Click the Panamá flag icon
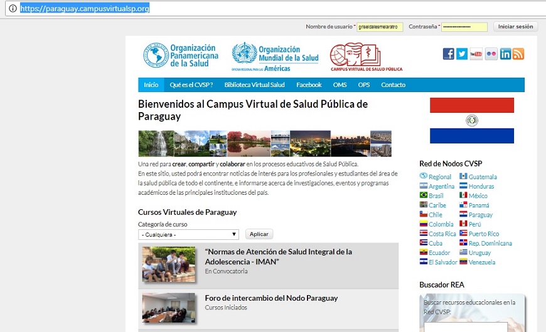Image resolution: width=546 pixels, height=332 pixels. pyautogui.click(x=463, y=204)
